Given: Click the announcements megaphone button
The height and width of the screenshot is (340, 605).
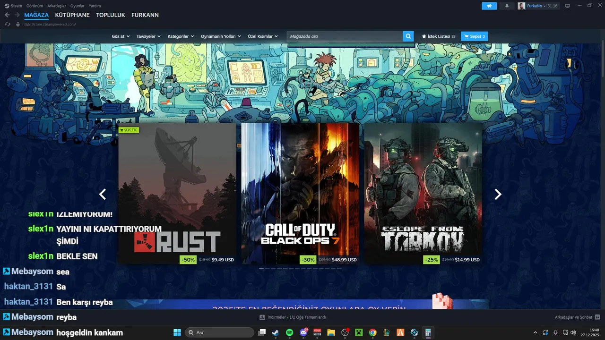Looking at the screenshot, I should tap(489, 6).
